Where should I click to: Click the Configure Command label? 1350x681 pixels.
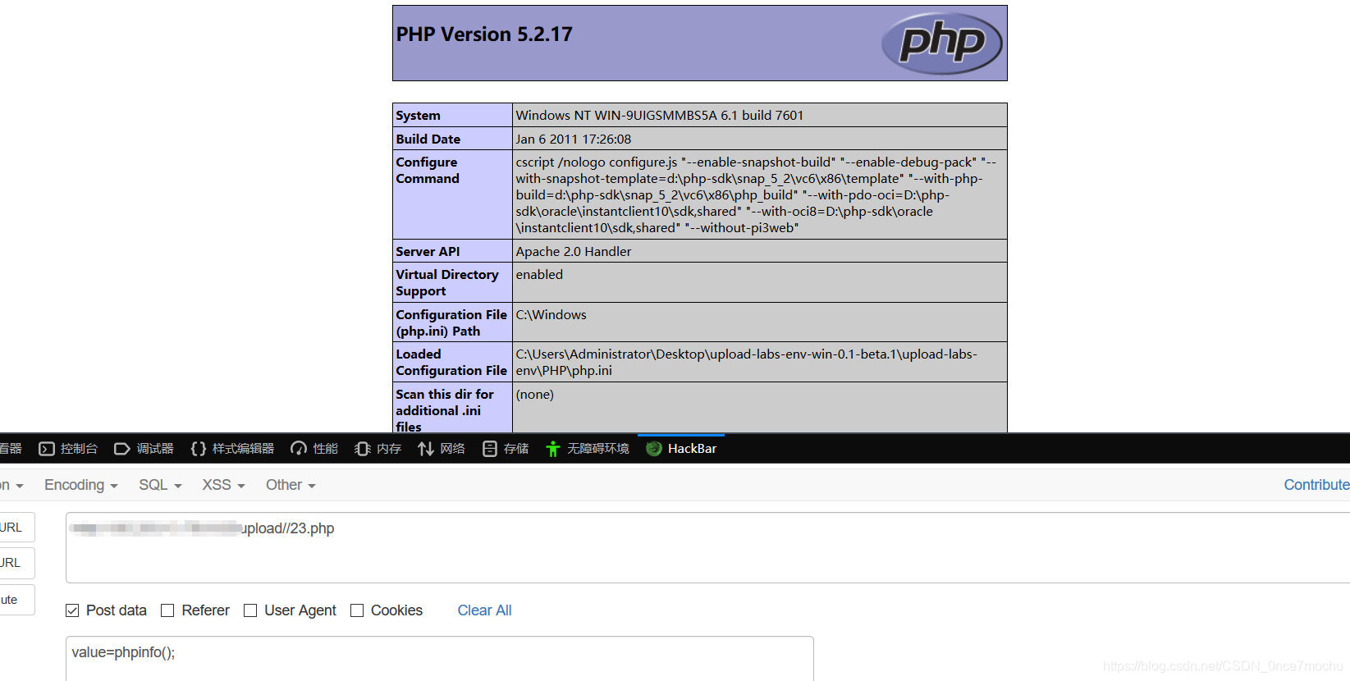coord(428,171)
